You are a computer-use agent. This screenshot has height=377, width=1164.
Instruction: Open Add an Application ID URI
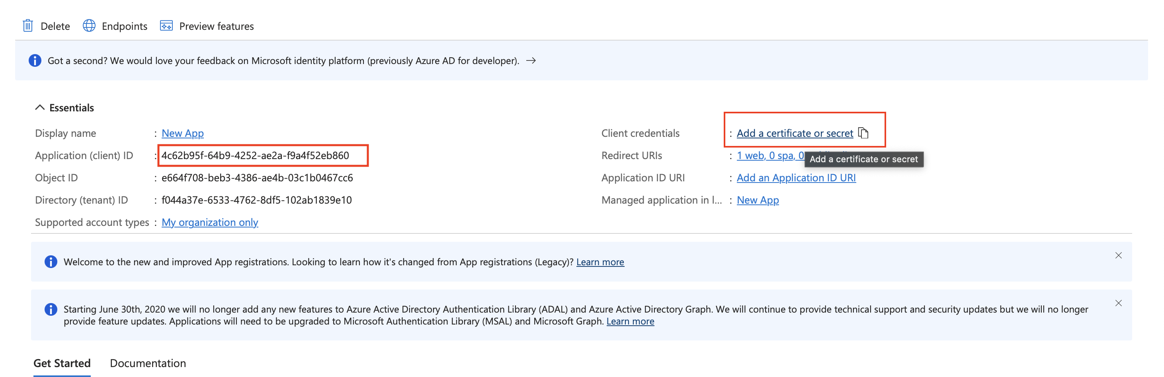click(796, 177)
